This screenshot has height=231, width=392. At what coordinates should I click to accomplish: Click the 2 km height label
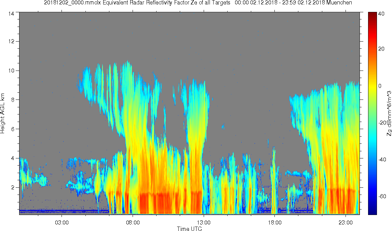click(x=13, y=187)
